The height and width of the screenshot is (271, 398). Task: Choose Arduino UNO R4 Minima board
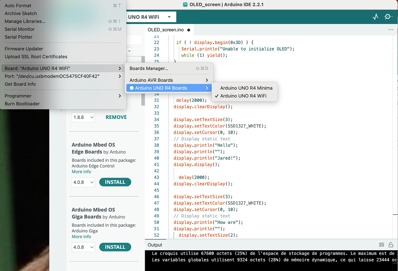click(x=246, y=88)
